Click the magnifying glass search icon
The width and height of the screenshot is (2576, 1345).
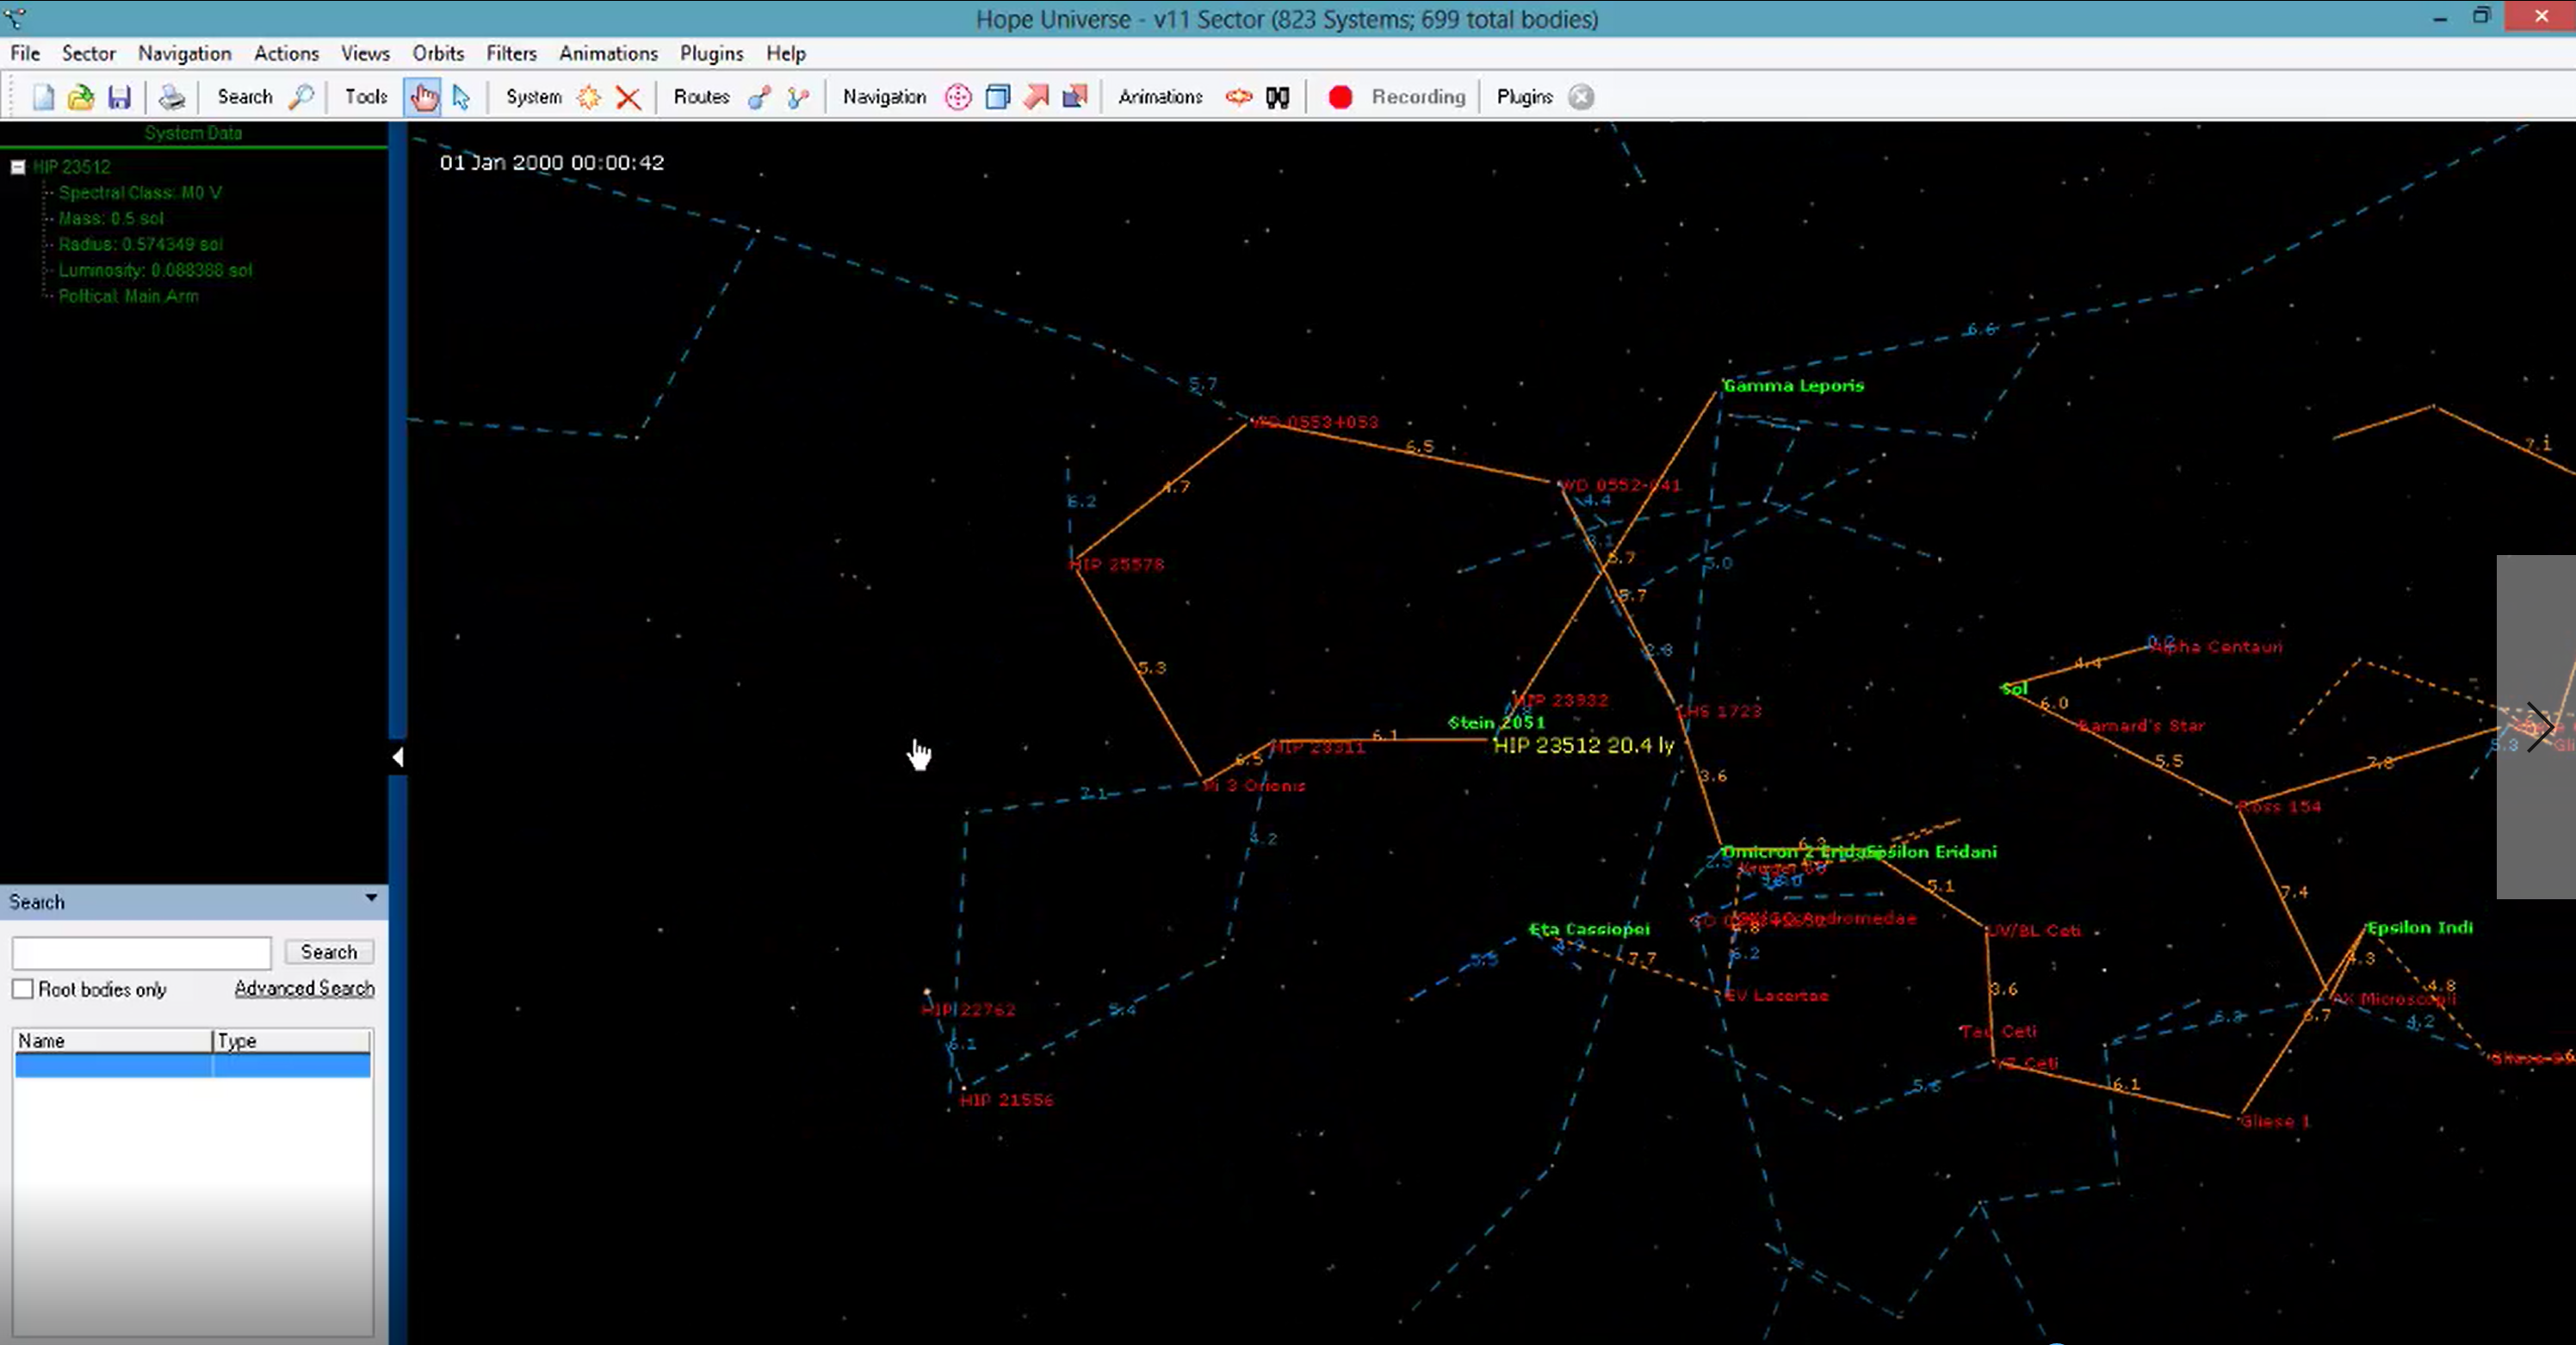301,97
